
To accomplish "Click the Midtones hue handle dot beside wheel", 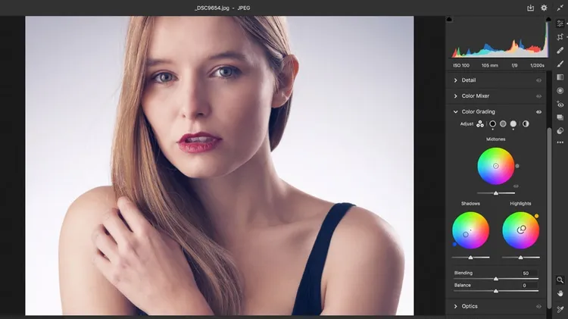I will click(517, 166).
